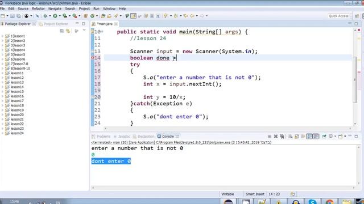Open the Run menu
Viewport: 364px width, 204px height.
point(96,9)
